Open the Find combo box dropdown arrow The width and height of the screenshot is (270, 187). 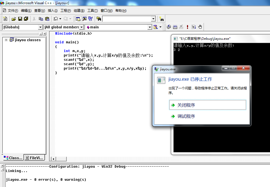click(x=153, y=19)
